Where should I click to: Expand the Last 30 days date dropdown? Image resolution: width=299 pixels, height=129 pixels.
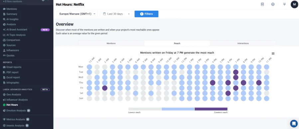[116, 14]
